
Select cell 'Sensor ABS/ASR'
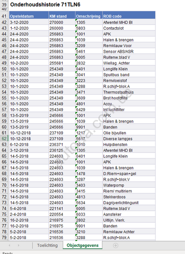(129, 52)
